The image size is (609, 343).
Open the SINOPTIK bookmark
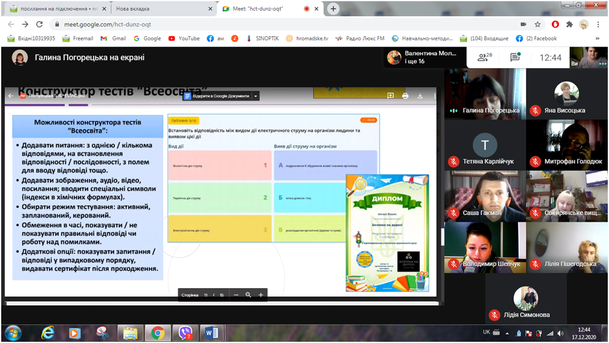pyautogui.click(x=263, y=39)
